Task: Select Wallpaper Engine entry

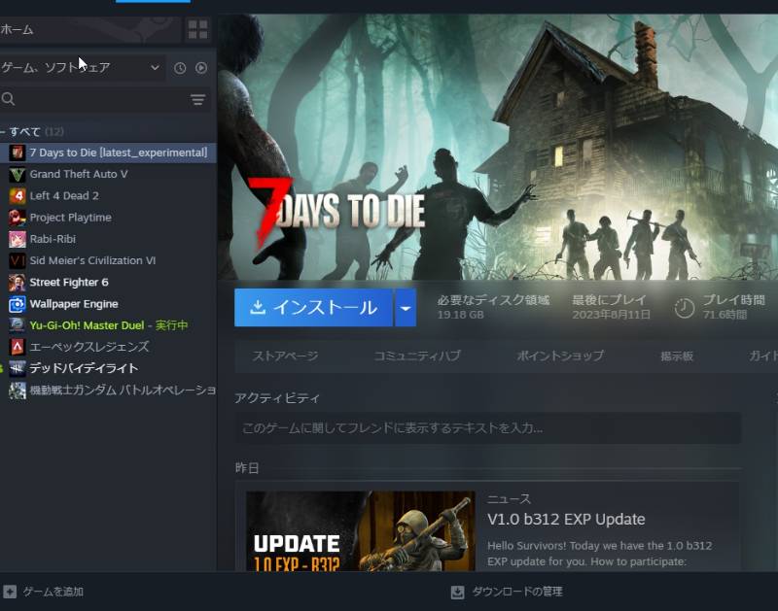Action: point(108,304)
